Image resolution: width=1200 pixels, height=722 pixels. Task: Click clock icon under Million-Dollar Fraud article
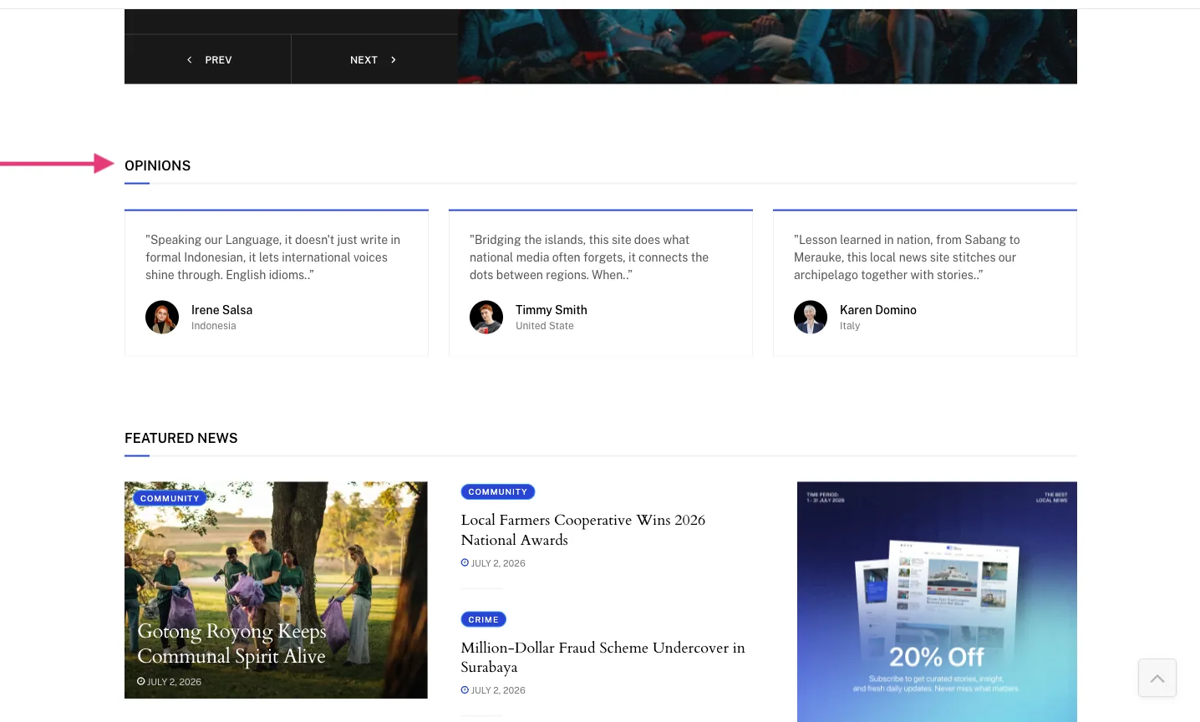tap(465, 690)
